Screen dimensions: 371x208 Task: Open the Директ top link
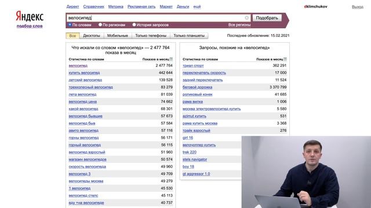[x=72, y=6]
